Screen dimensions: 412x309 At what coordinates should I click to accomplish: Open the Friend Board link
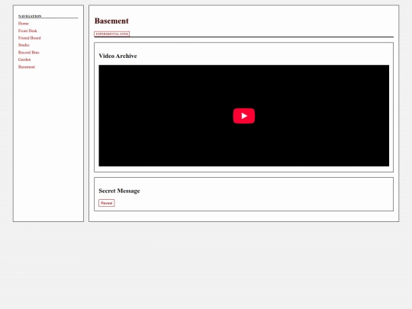click(x=30, y=38)
